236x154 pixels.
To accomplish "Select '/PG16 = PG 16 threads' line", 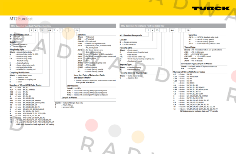I will coord(194,61).
